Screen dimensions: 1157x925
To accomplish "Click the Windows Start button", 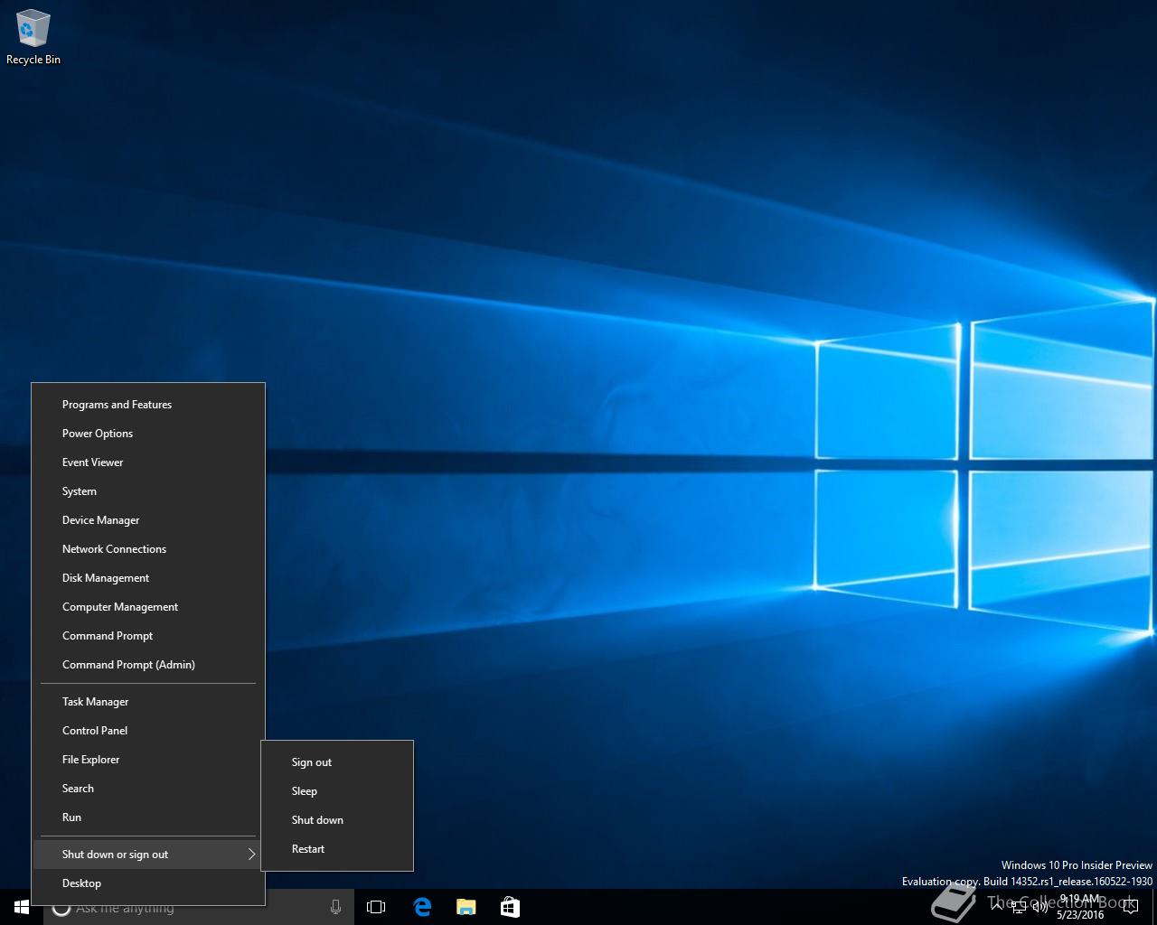I will point(22,907).
